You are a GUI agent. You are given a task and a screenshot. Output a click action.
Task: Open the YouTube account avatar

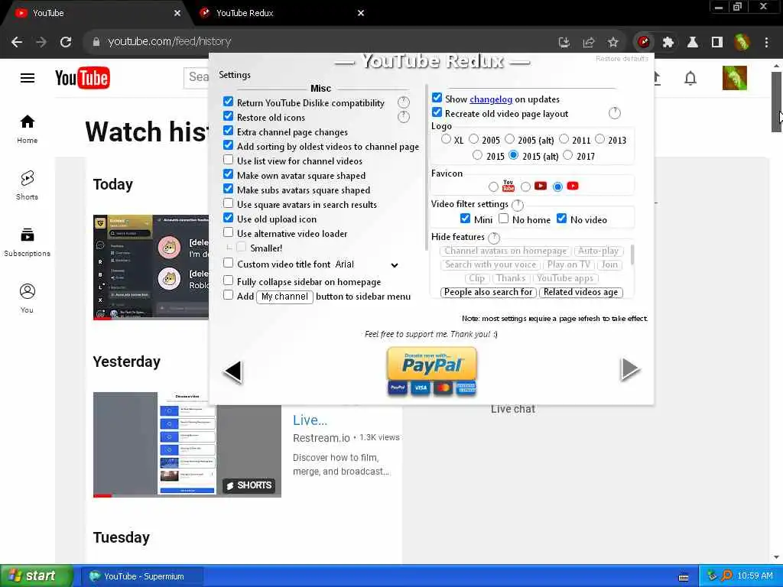tap(735, 78)
